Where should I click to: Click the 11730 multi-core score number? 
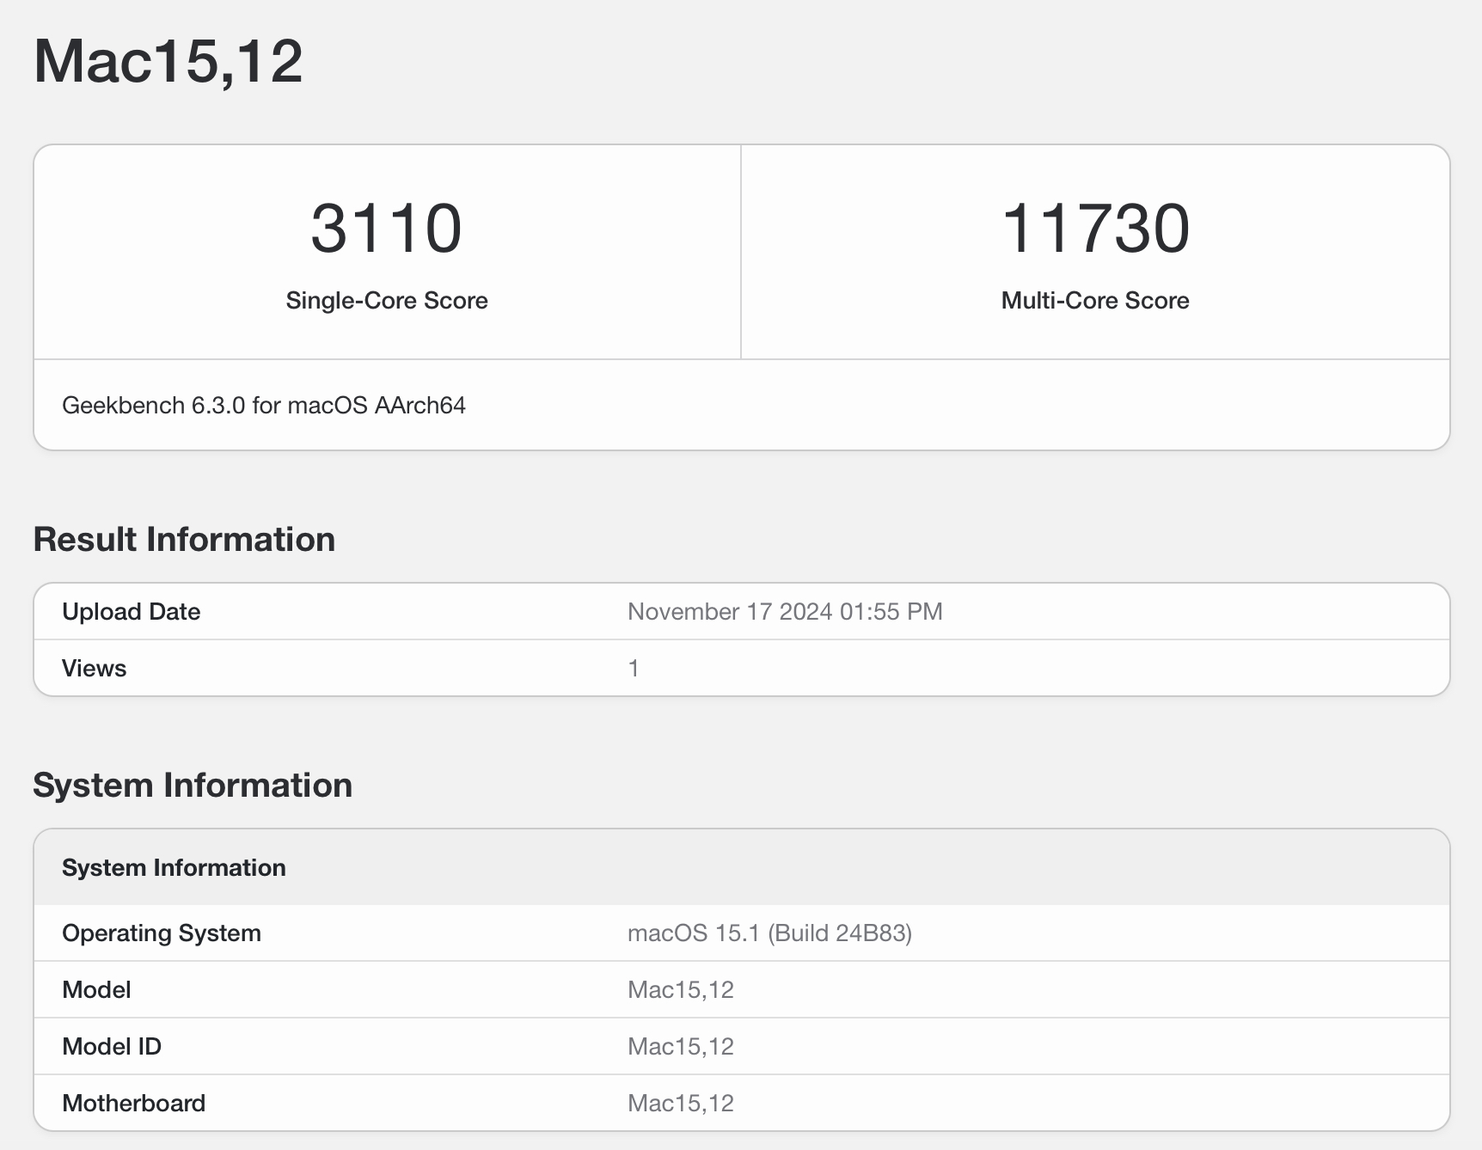(x=1095, y=229)
